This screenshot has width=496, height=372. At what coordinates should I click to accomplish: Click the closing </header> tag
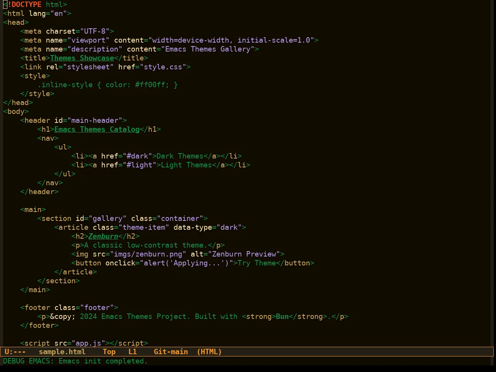click(x=40, y=192)
